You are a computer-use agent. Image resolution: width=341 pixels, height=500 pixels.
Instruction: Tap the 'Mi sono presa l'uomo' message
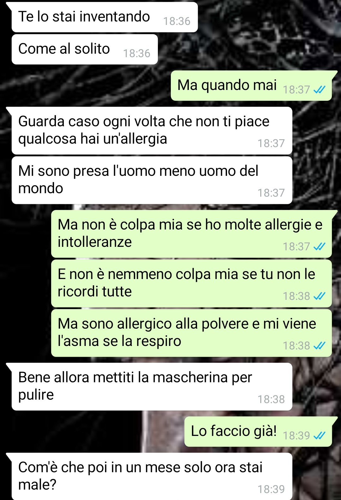[x=152, y=180]
